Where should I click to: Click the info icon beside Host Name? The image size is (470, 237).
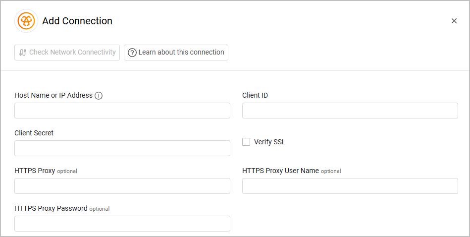tap(99, 96)
